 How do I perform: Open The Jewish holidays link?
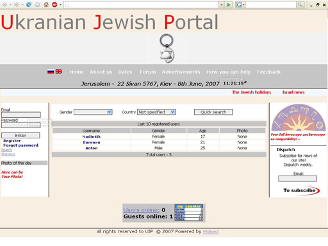(252, 92)
